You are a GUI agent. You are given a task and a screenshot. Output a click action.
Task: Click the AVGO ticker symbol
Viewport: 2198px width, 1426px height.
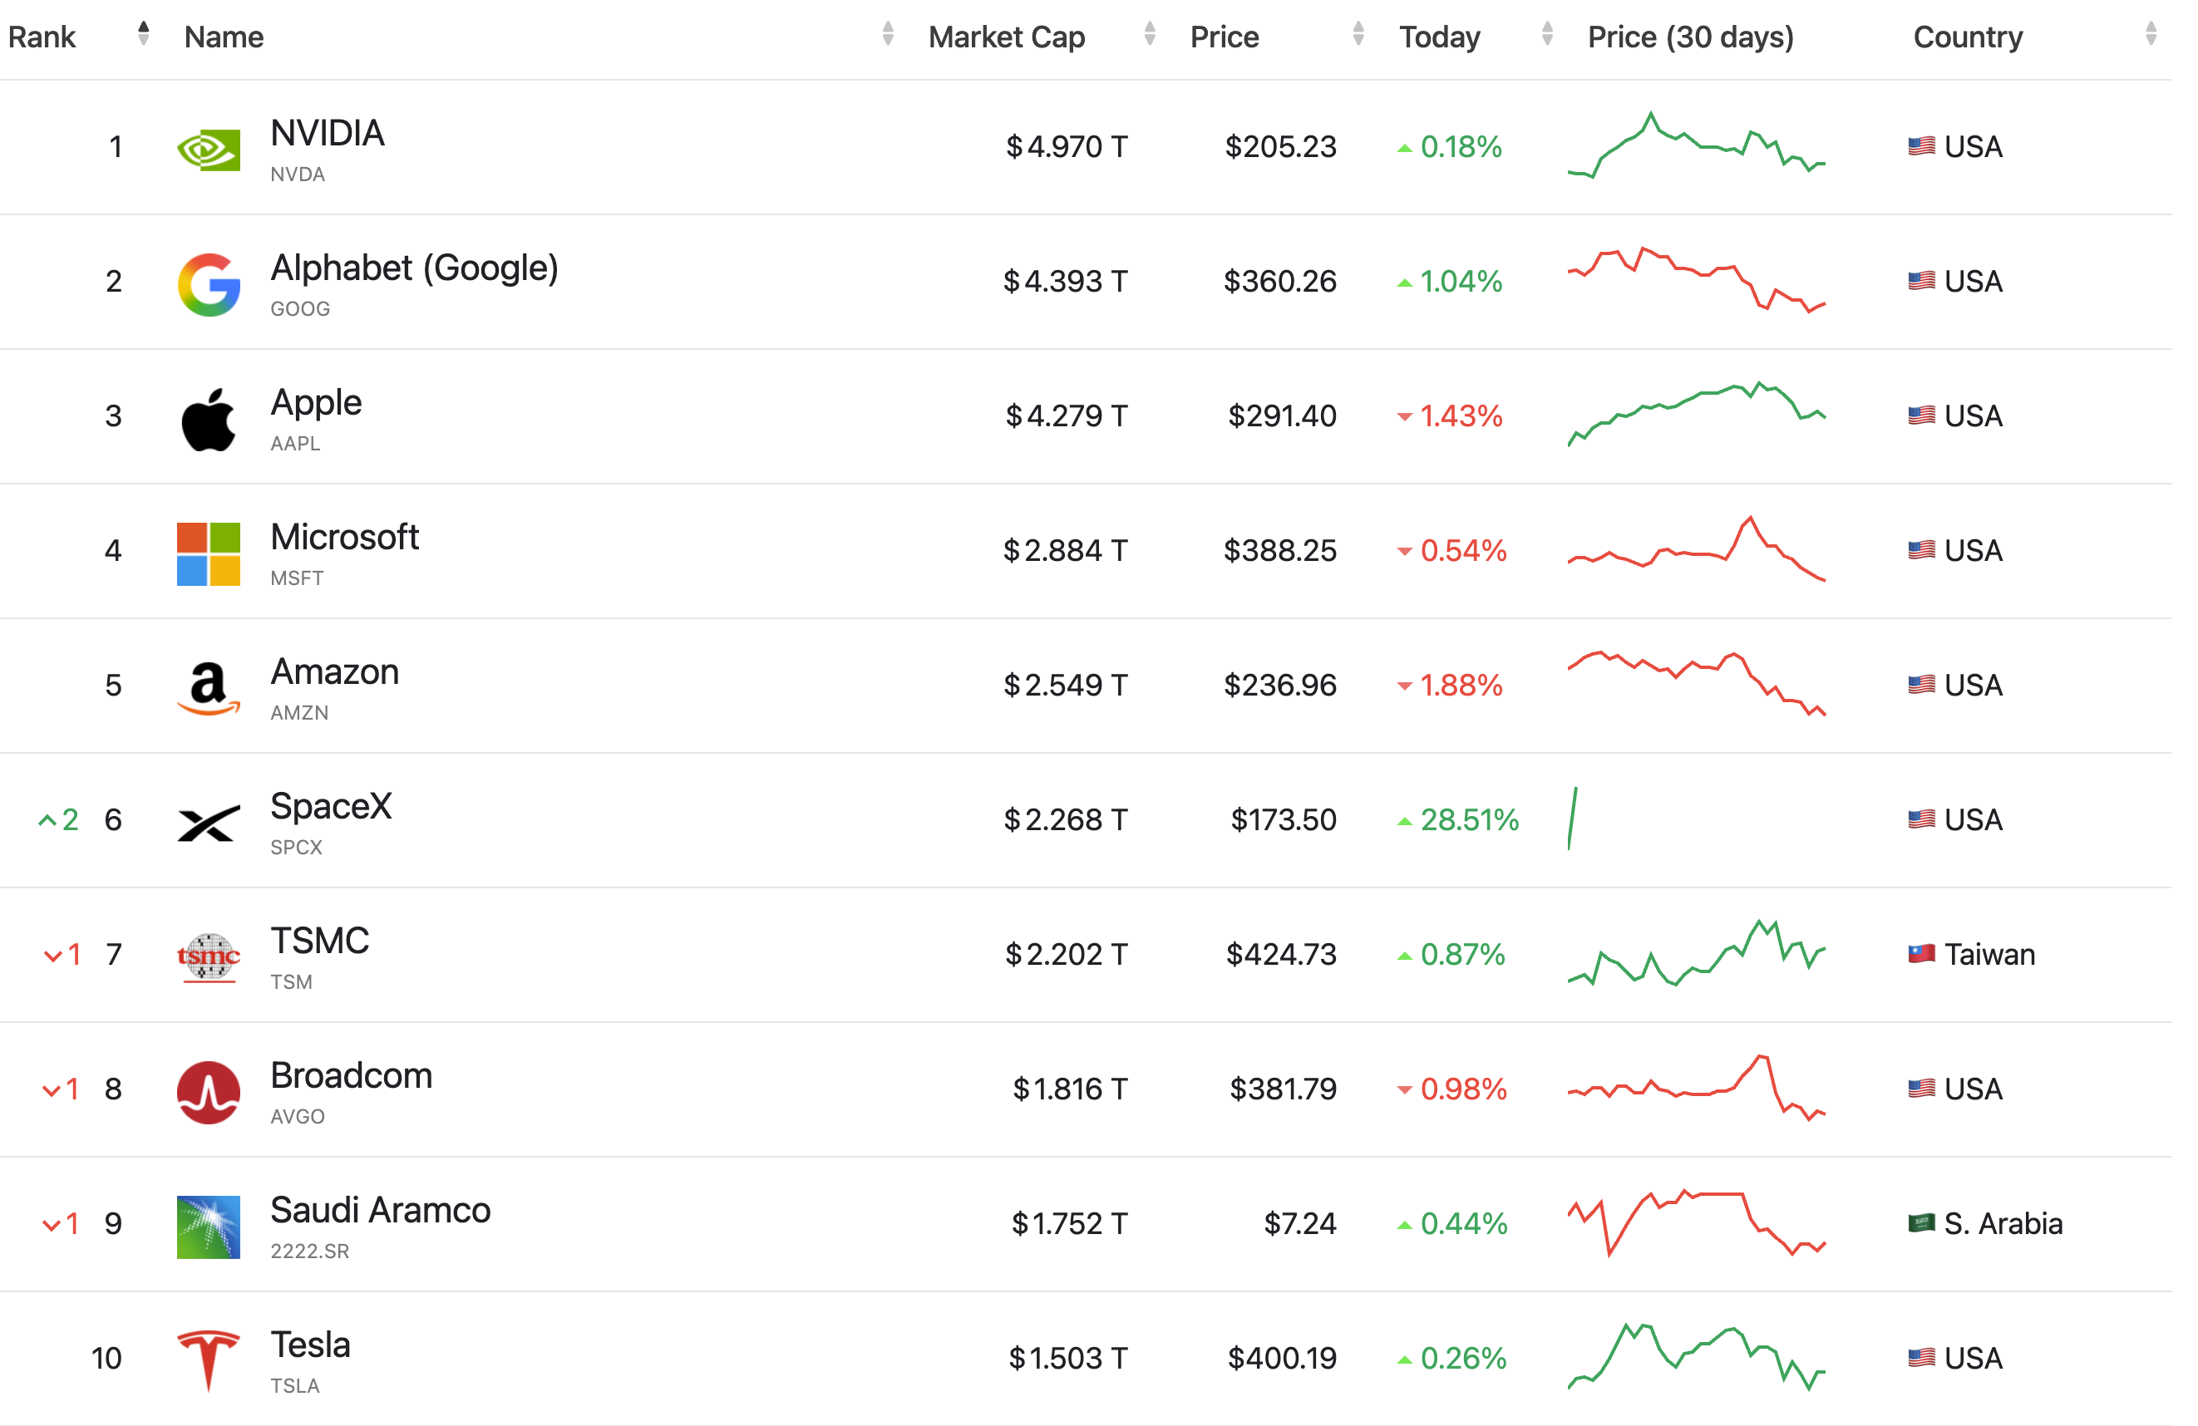coord(298,1116)
